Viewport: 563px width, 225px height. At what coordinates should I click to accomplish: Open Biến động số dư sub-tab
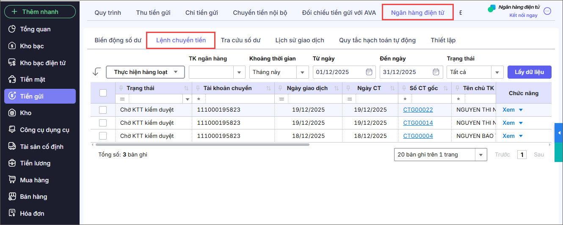(118, 40)
